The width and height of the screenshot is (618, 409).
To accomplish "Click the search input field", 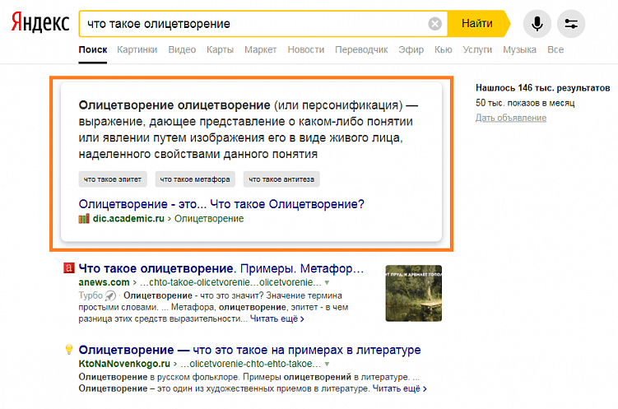I will tap(255, 24).
